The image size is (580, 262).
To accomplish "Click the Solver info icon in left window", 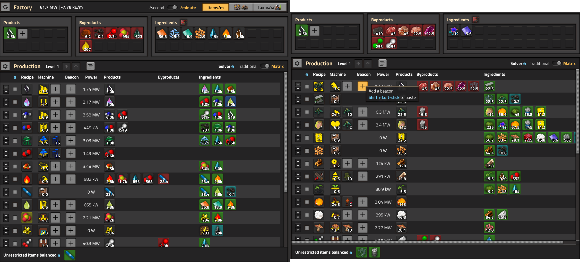I will (x=233, y=67).
